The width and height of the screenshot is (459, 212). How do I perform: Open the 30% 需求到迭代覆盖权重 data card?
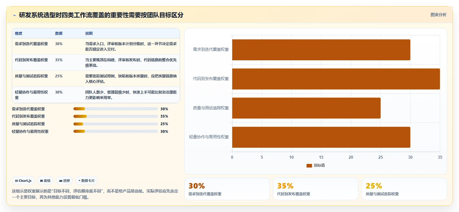[227, 189]
